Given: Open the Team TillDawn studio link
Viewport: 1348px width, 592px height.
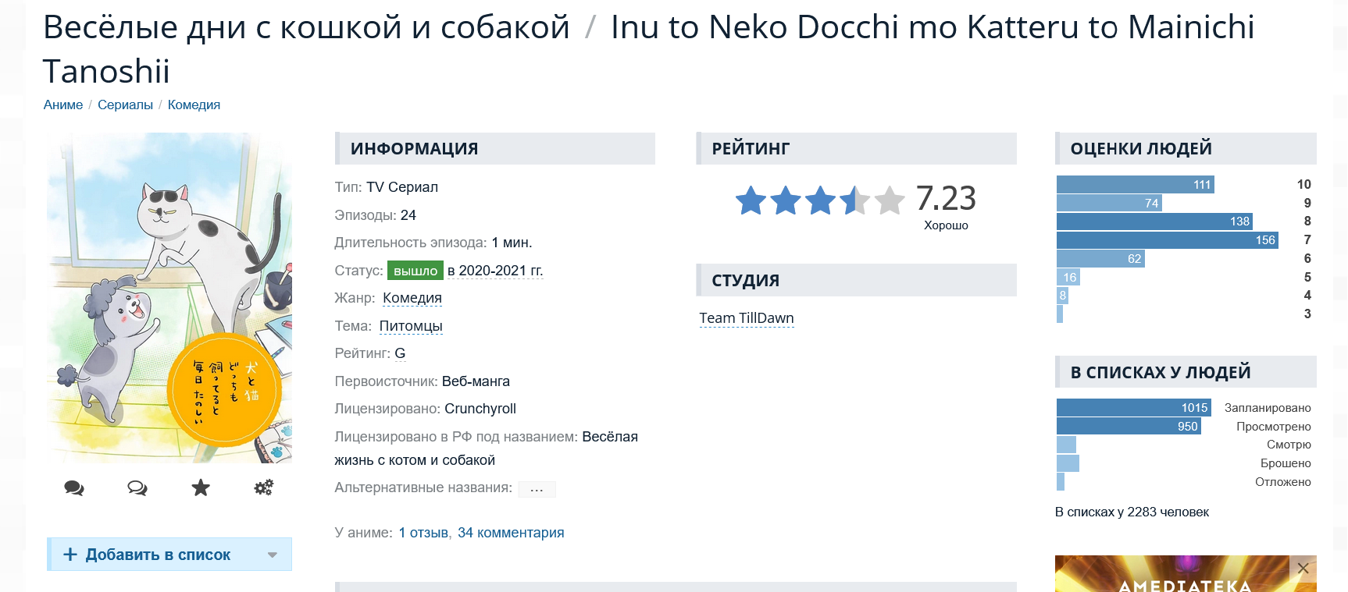Looking at the screenshot, I should pos(747,318).
